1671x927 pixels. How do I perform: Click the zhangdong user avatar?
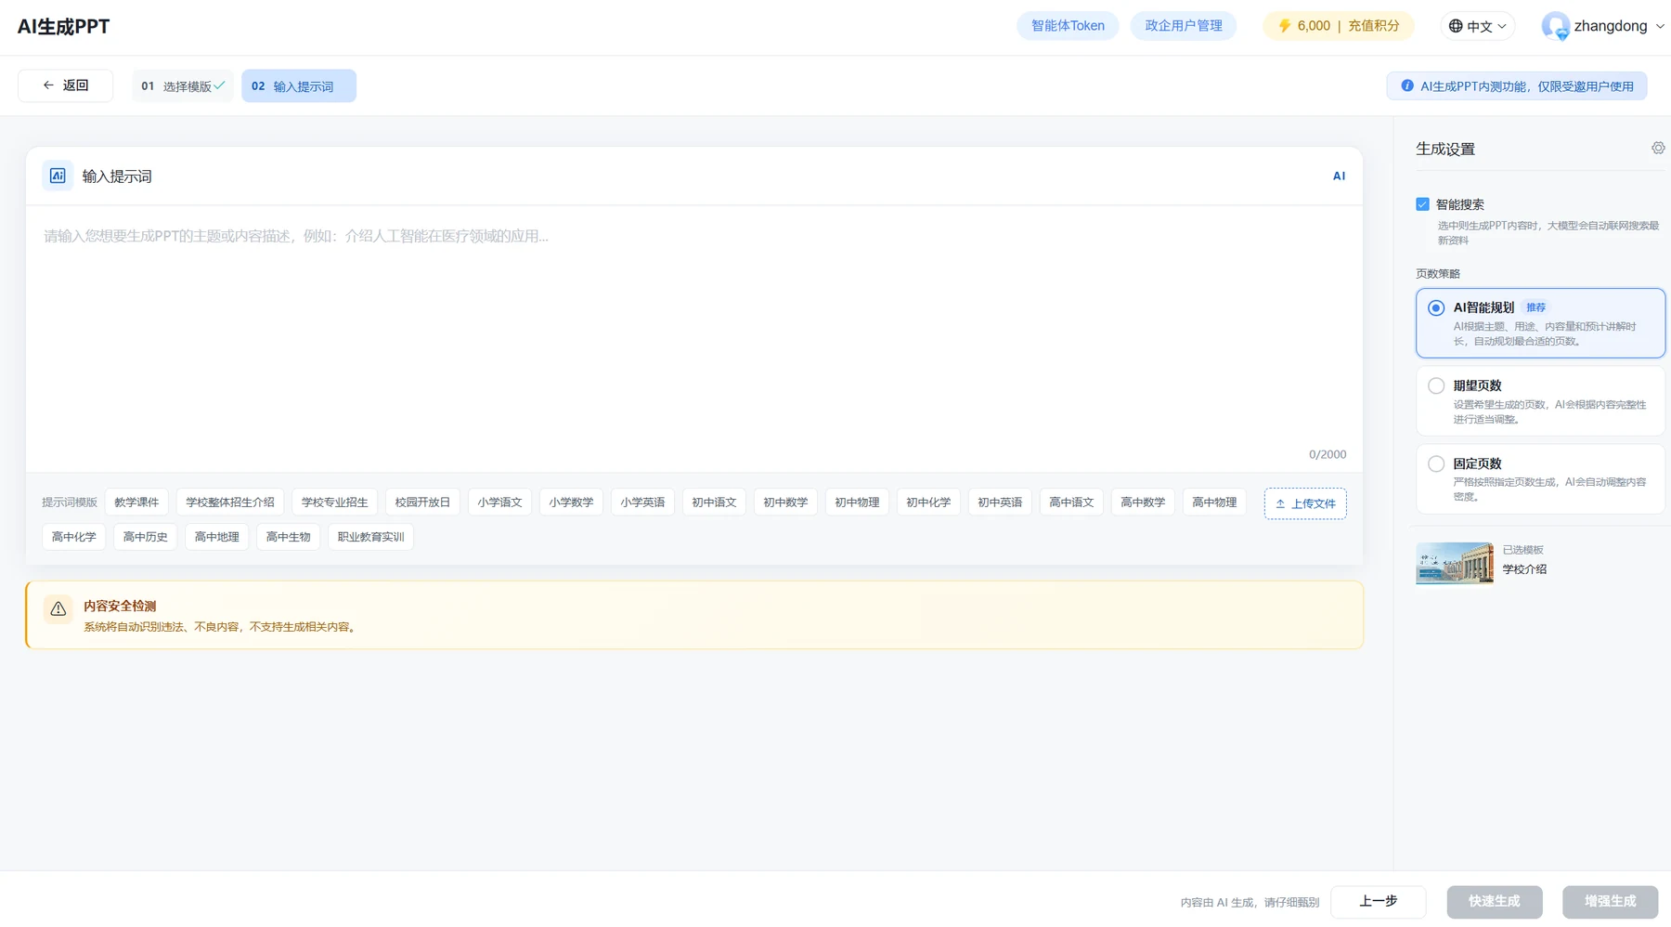pyautogui.click(x=1555, y=26)
